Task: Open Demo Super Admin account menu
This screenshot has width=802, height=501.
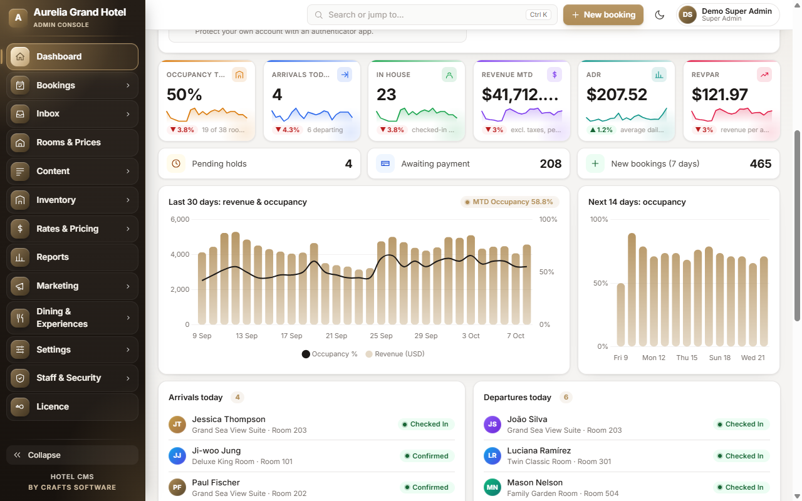Action: [x=728, y=15]
